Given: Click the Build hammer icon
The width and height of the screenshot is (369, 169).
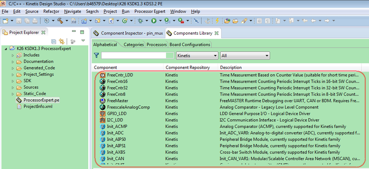Looking at the screenshot, I should (x=60, y=21).
